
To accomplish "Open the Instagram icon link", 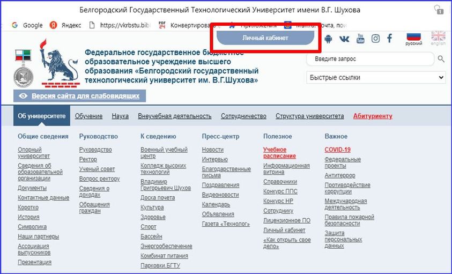I will click(x=375, y=39).
